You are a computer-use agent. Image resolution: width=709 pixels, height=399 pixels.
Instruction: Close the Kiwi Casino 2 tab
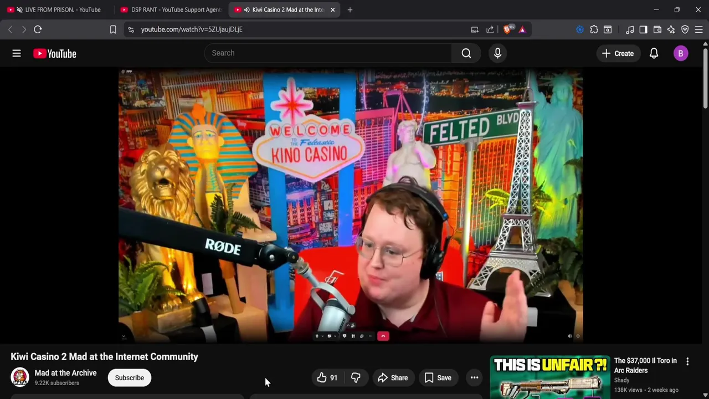coord(332,9)
